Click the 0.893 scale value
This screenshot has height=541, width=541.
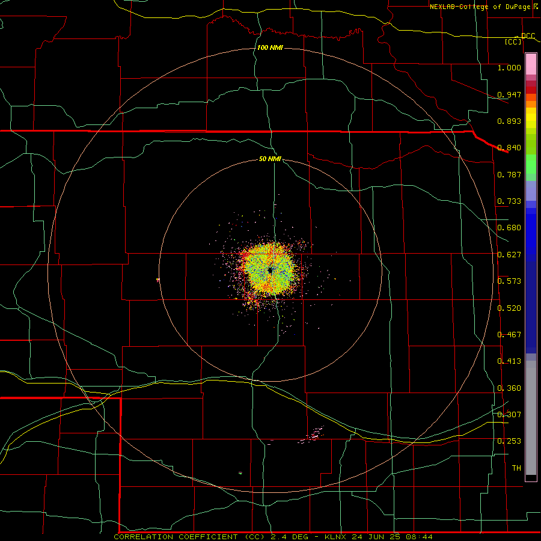click(x=509, y=121)
